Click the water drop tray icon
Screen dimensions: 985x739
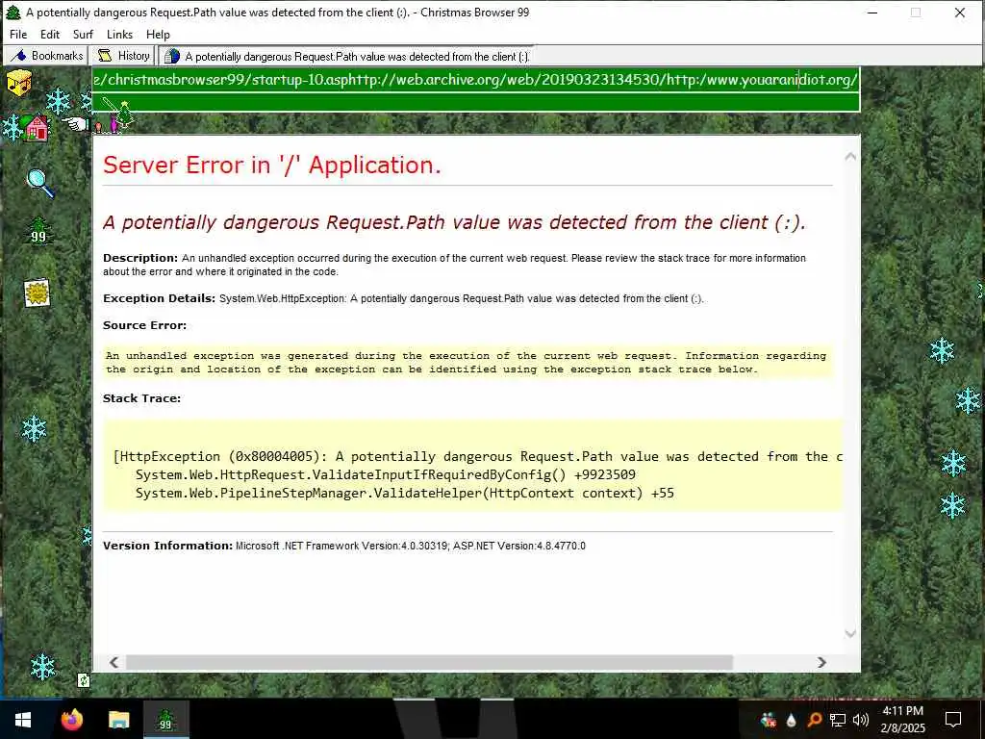[791, 720]
